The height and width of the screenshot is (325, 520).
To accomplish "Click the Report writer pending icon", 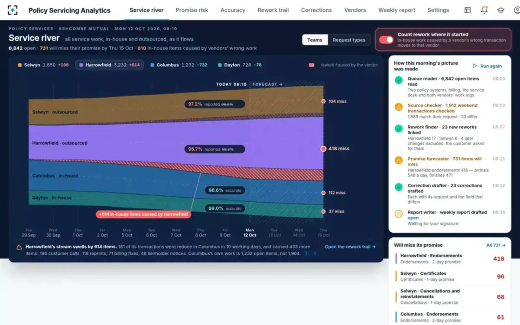I will [398, 214].
